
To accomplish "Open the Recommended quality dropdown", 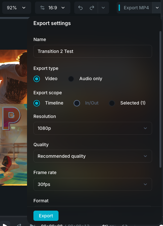I will click(x=93, y=156).
